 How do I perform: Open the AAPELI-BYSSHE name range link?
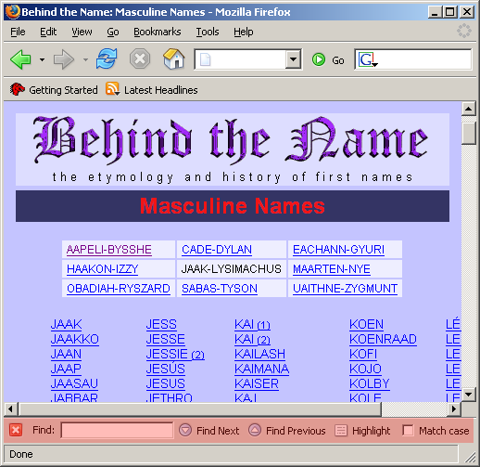coord(109,250)
